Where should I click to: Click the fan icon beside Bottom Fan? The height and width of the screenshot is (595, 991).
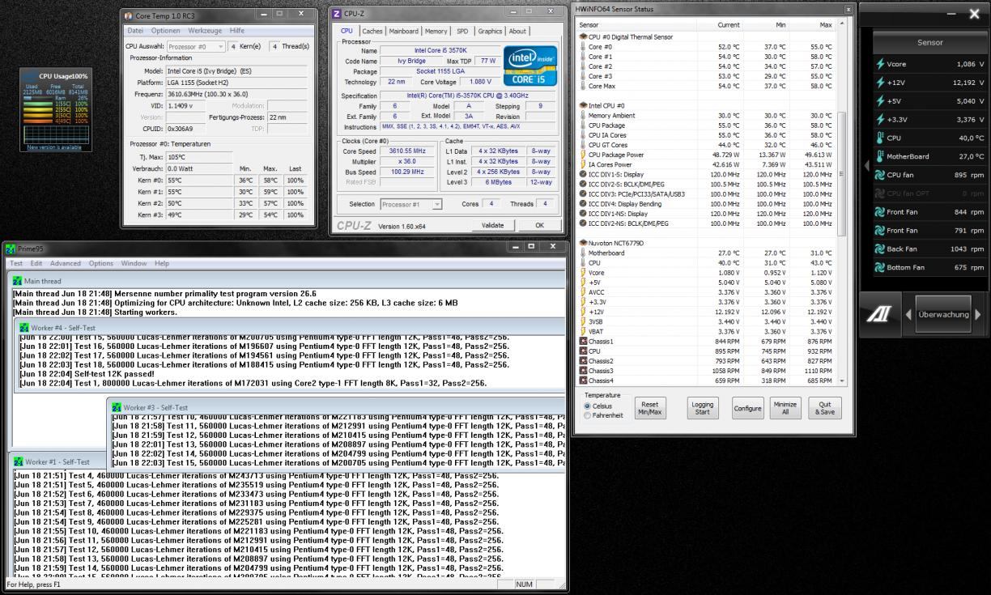tap(880, 267)
